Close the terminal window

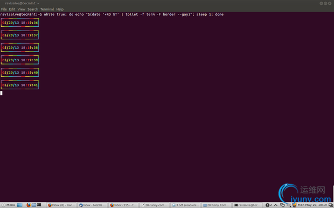click(x=330, y=3)
